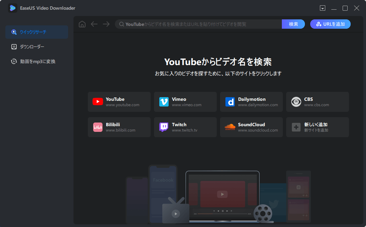Click the Bilibili pink TV icon
The image size is (366, 227).
pos(98,127)
